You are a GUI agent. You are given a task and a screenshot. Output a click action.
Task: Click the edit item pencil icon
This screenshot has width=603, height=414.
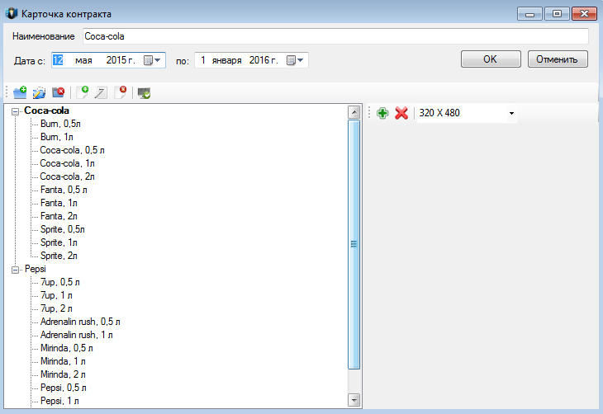(x=101, y=92)
